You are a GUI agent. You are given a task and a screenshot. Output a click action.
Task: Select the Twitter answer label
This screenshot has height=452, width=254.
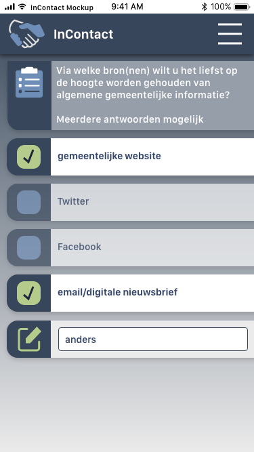pyautogui.click(x=73, y=201)
